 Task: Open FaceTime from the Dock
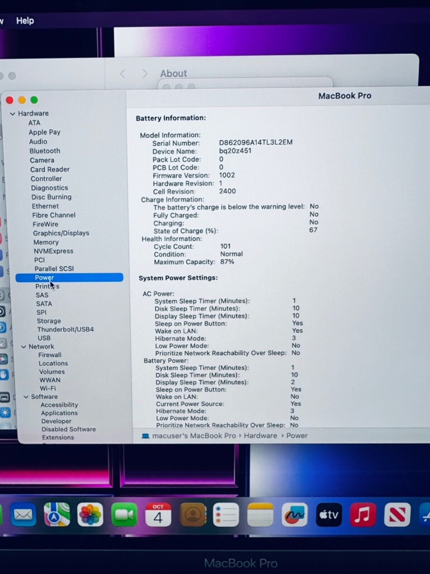pyautogui.click(x=124, y=515)
